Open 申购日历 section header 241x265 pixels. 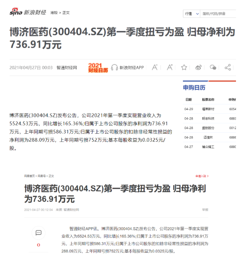194,88
